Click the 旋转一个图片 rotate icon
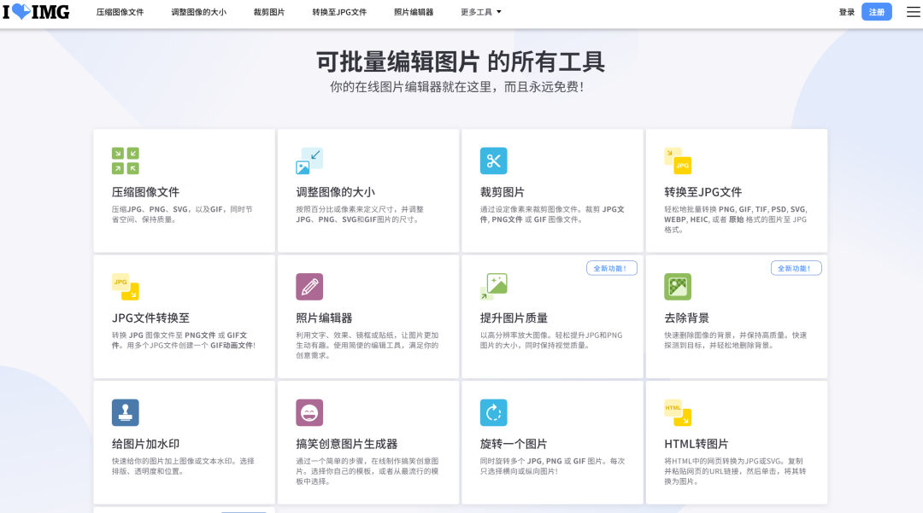This screenshot has height=513, width=923. [x=493, y=412]
